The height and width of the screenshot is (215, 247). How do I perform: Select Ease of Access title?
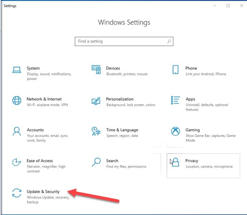tap(40, 161)
